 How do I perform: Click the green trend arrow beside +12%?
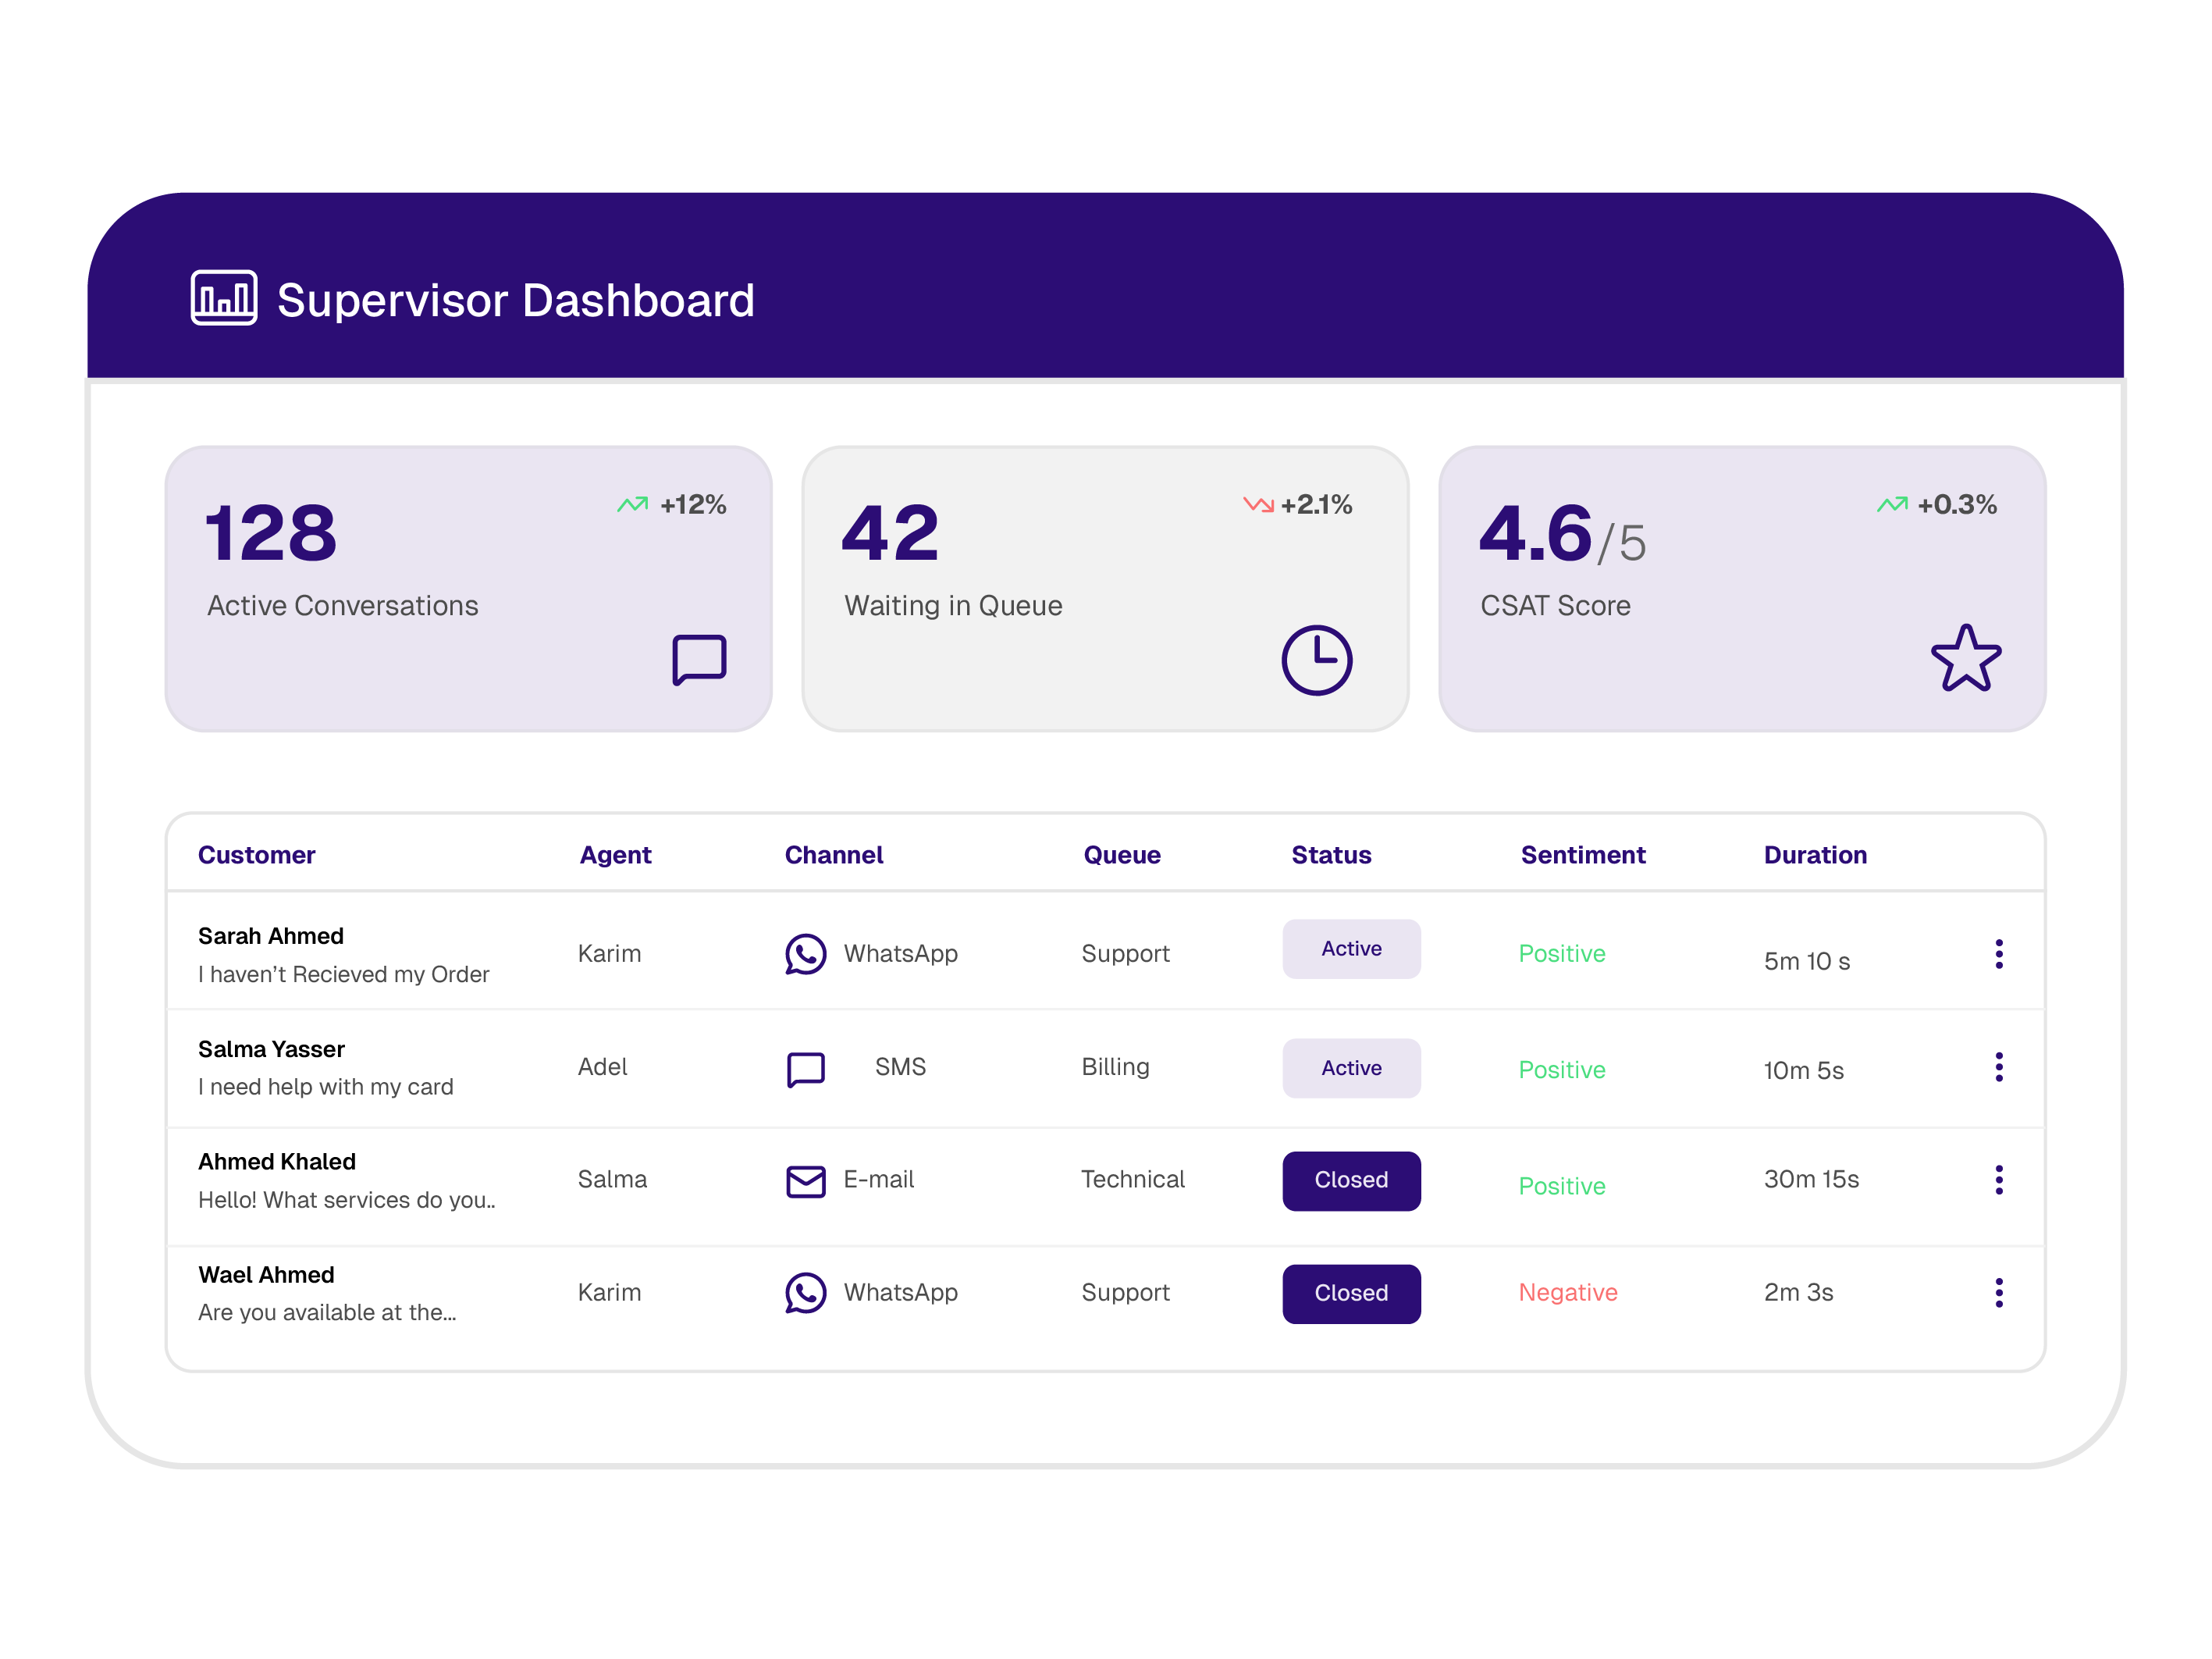632,504
